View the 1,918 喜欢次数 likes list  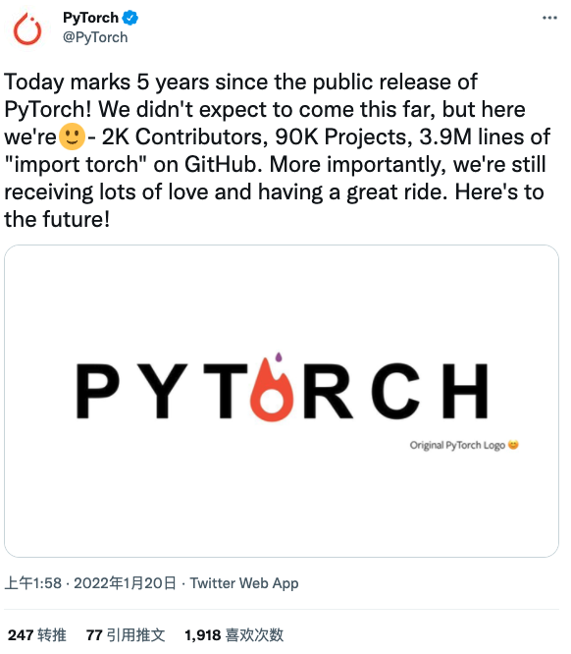[234, 634]
